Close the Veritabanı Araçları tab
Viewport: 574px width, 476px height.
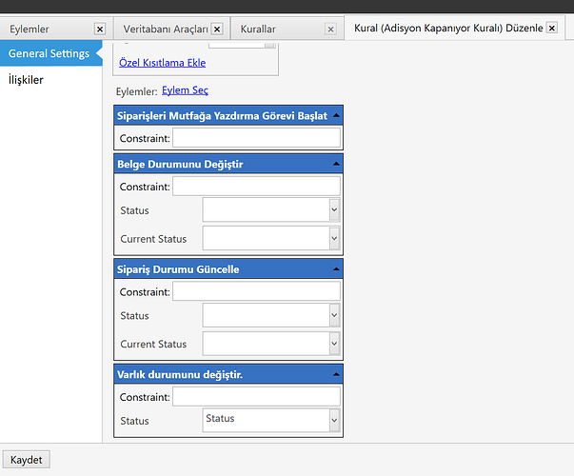click(217, 30)
